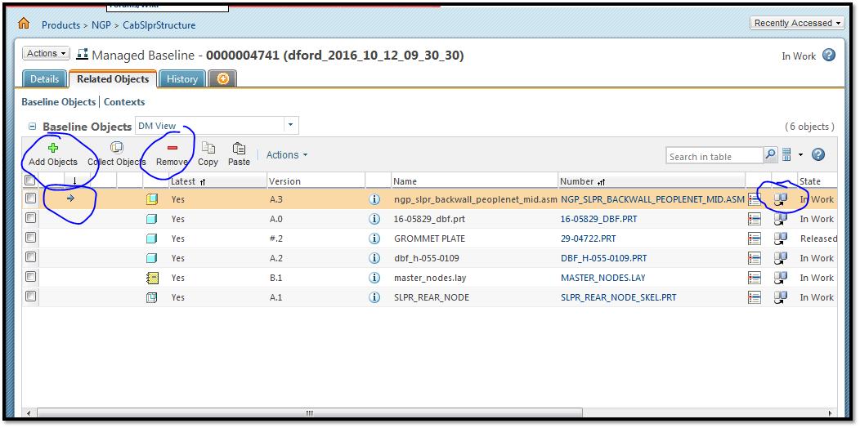Screen dimensions: 860x428
Task: Click the Add Objects green plus icon
Action: (x=53, y=148)
